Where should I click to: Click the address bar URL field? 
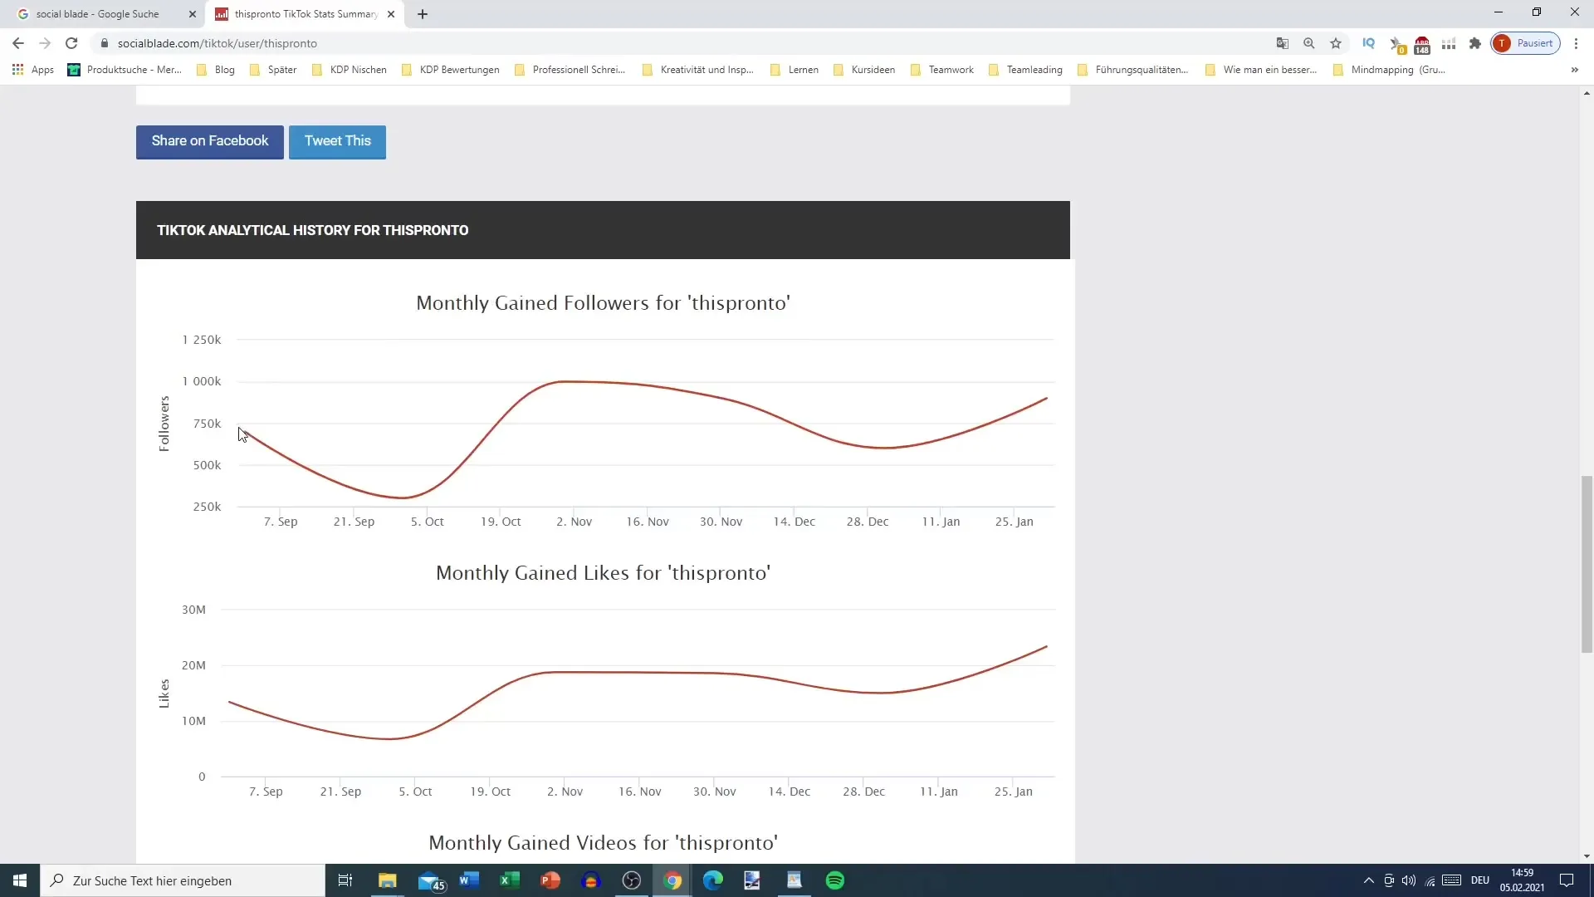coord(681,43)
